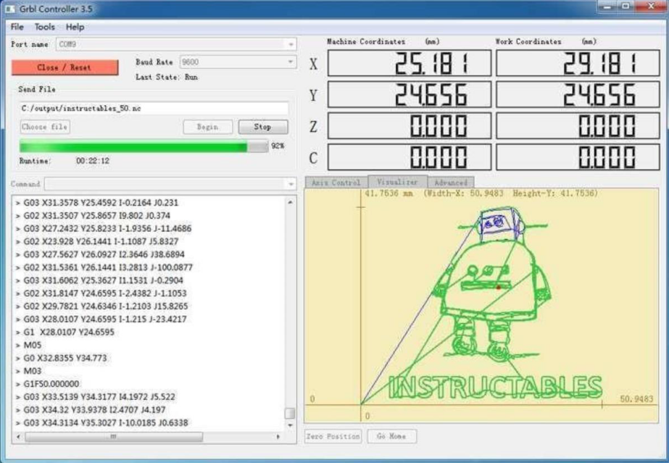Screen dimensions: 669x463
Task: Click the log scroll left arrow
Action: pyautogui.click(x=18, y=437)
